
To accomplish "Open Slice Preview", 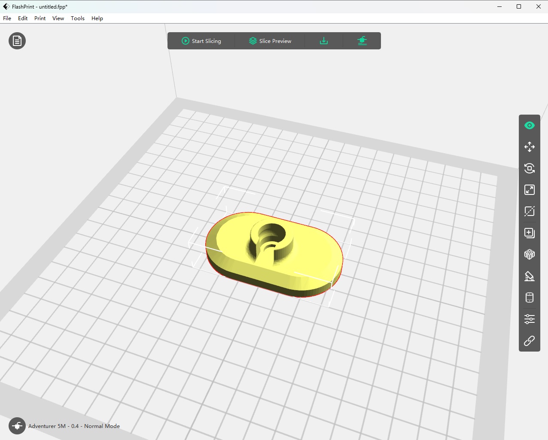I will click(270, 41).
